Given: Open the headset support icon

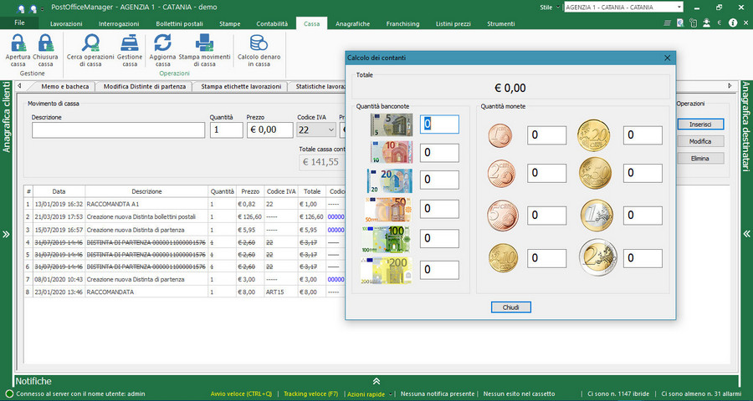Looking at the screenshot, I should (706, 23).
